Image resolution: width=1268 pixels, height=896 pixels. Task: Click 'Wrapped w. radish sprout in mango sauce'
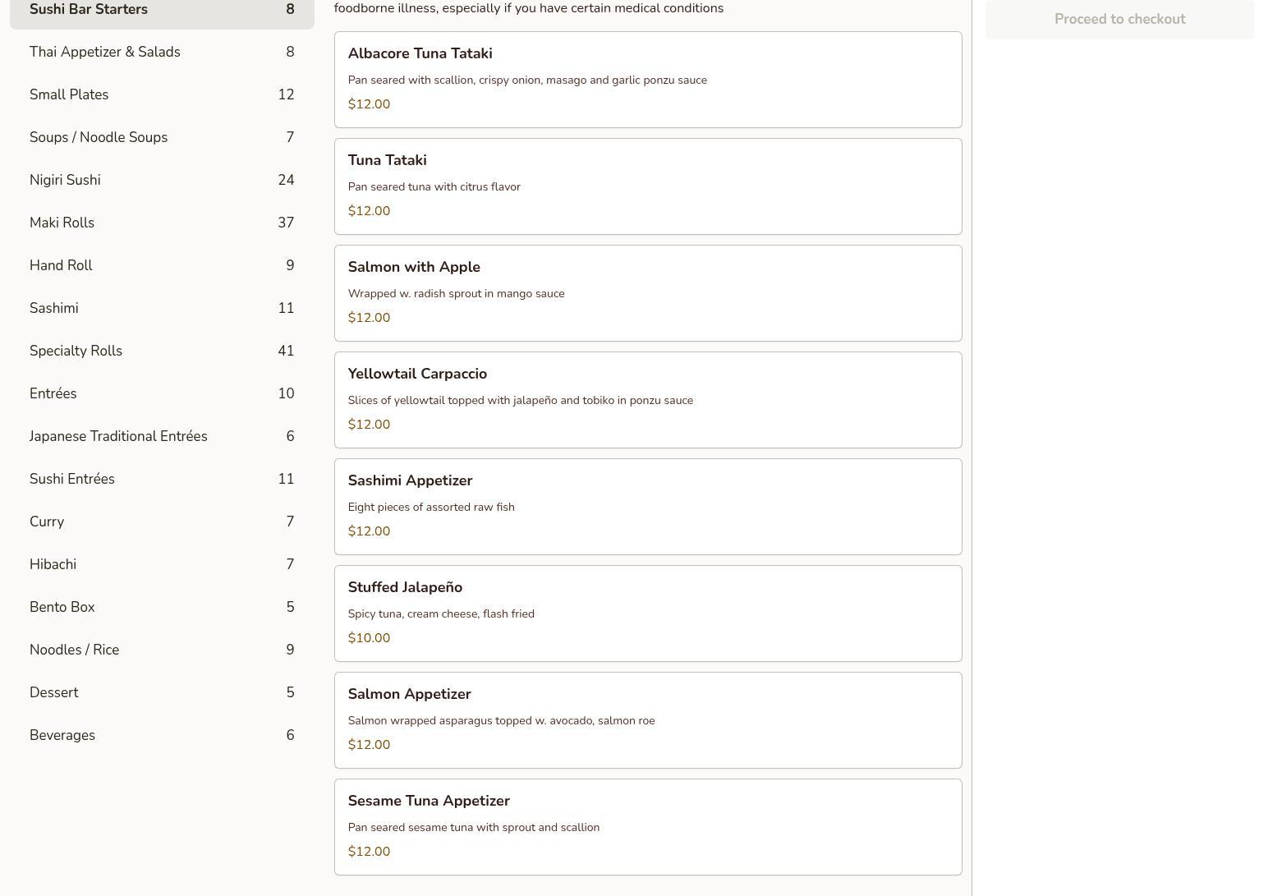click(456, 293)
